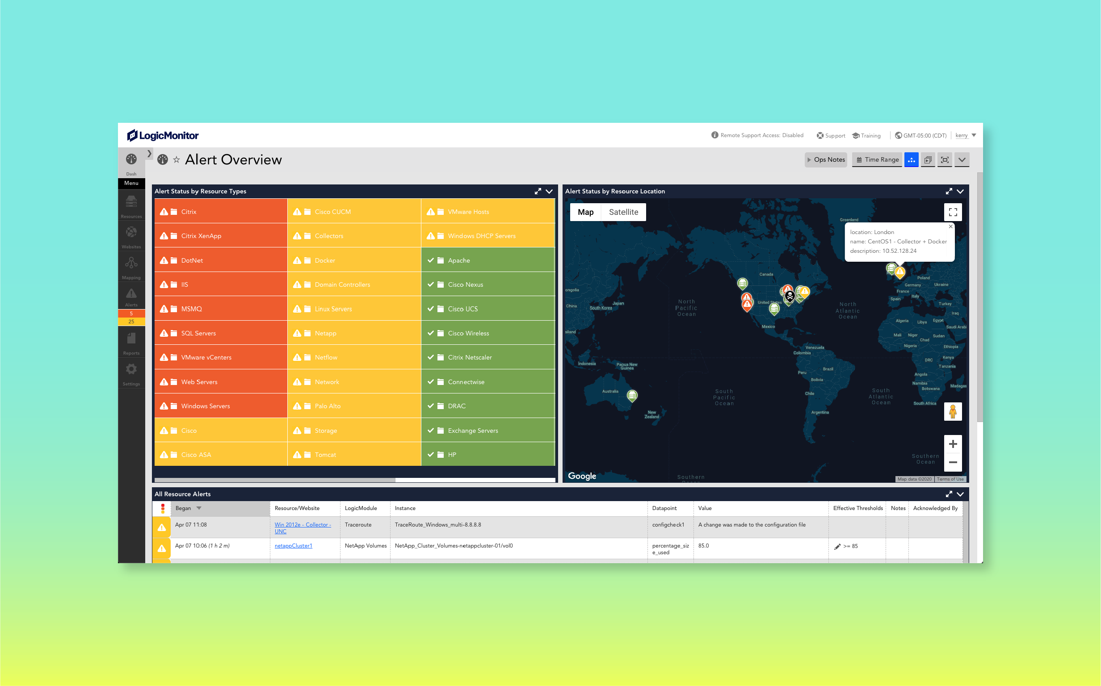Click the expand icon on Alert Status map panel
Image resolution: width=1101 pixels, height=686 pixels.
(x=948, y=192)
